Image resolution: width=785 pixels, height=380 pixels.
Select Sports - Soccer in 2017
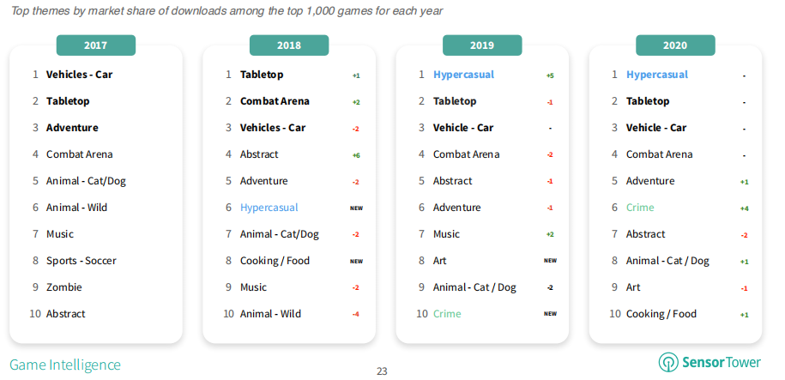pyautogui.click(x=81, y=261)
